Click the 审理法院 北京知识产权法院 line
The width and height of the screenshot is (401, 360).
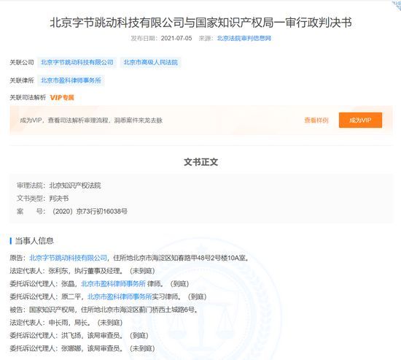59,185
